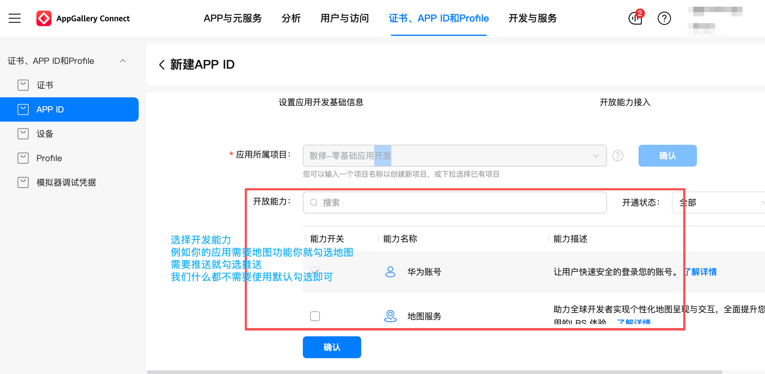Select the currently highlighted APP ID sidebar entry

coord(50,109)
